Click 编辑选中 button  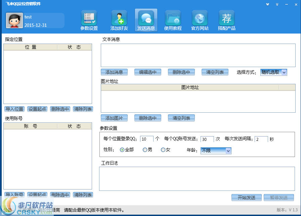[148, 72]
